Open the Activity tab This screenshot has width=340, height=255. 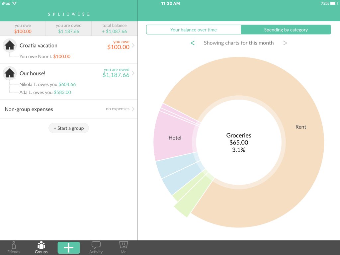tap(96, 247)
